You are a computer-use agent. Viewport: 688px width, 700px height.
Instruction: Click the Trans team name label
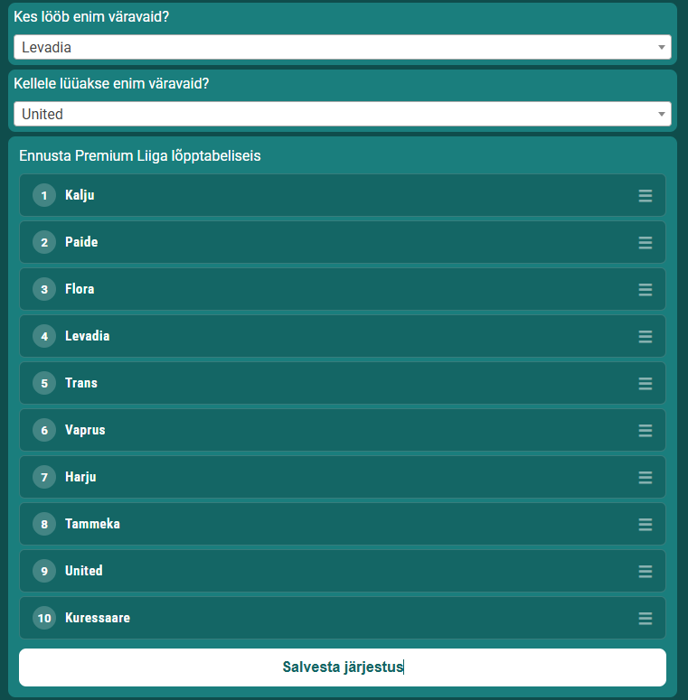coord(81,383)
